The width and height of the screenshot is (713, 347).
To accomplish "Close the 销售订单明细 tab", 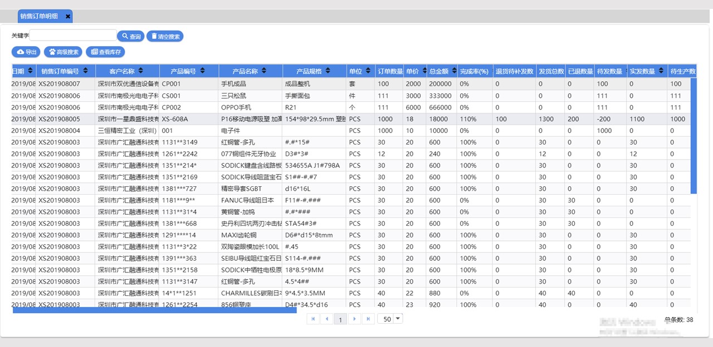I will [68, 17].
